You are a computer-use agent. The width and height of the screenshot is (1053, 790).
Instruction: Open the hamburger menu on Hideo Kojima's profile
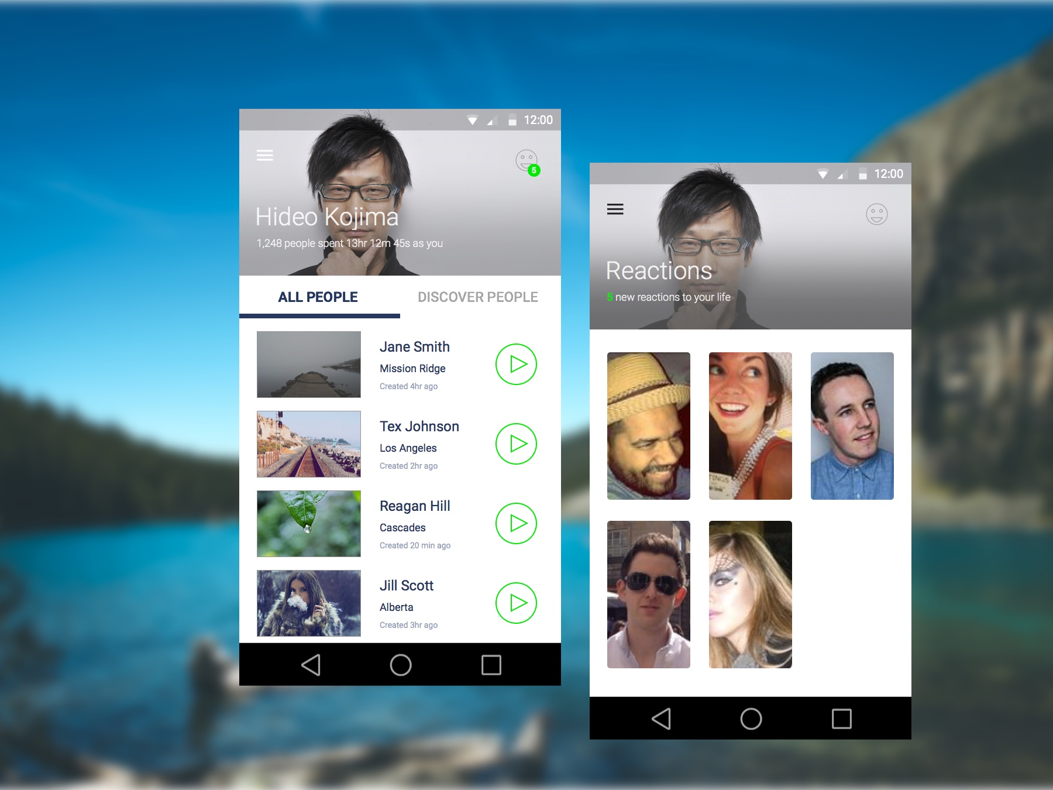point(266,154)
